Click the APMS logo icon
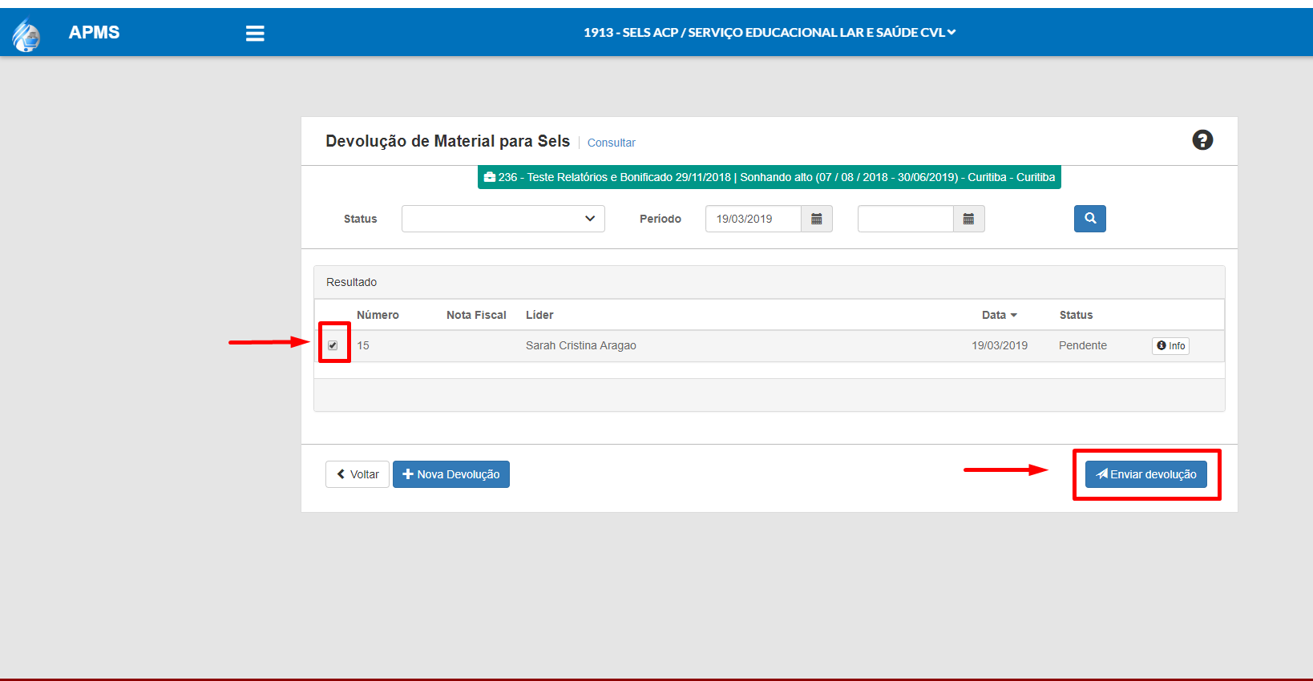 coord(26,34)
